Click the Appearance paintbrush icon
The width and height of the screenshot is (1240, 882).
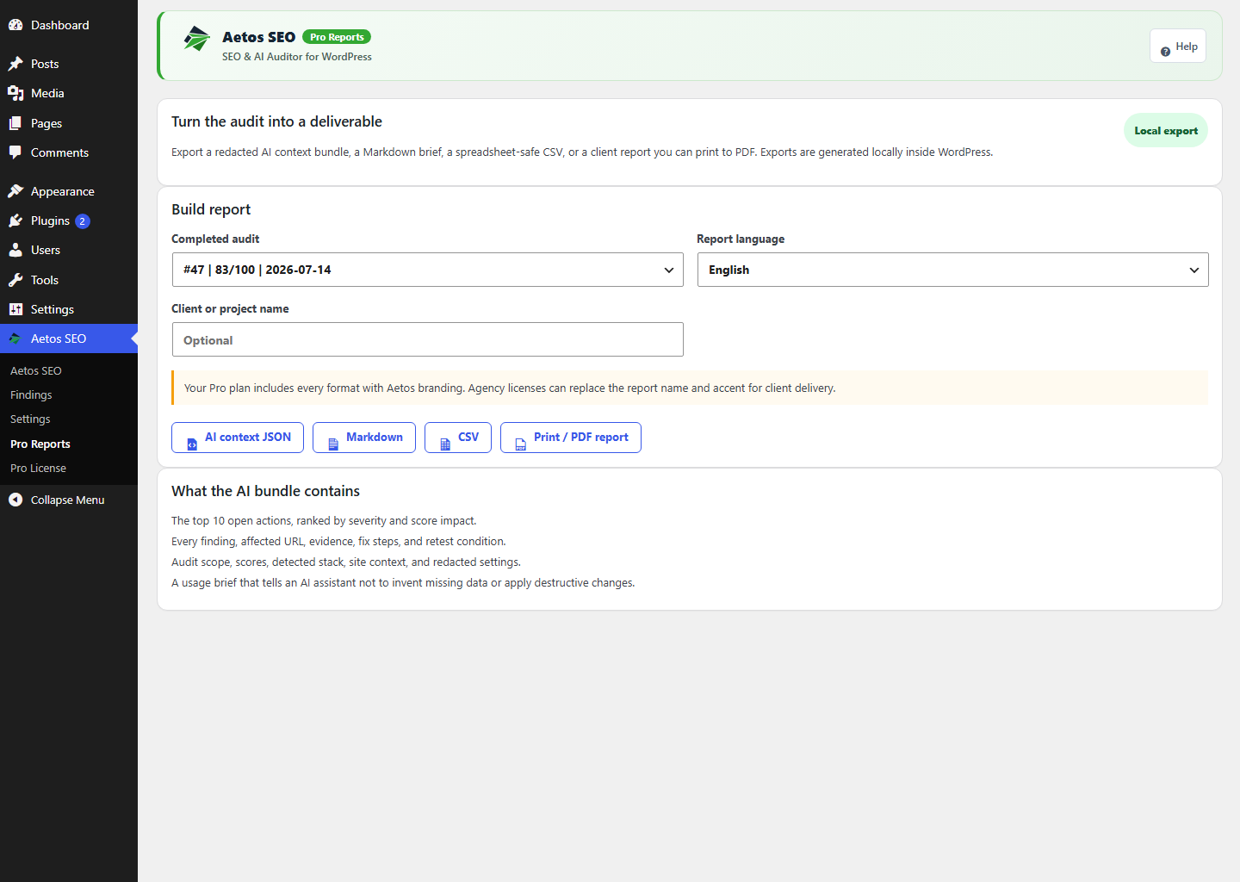[15, 191]
